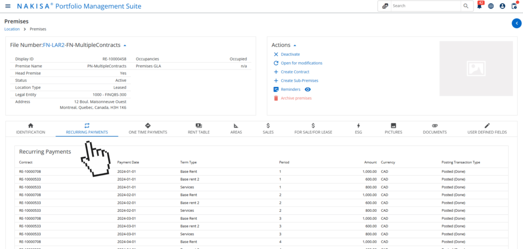This screenshot has width=523, height=249.
Task: Click the Create Contract action
Action: coord(295,72)
